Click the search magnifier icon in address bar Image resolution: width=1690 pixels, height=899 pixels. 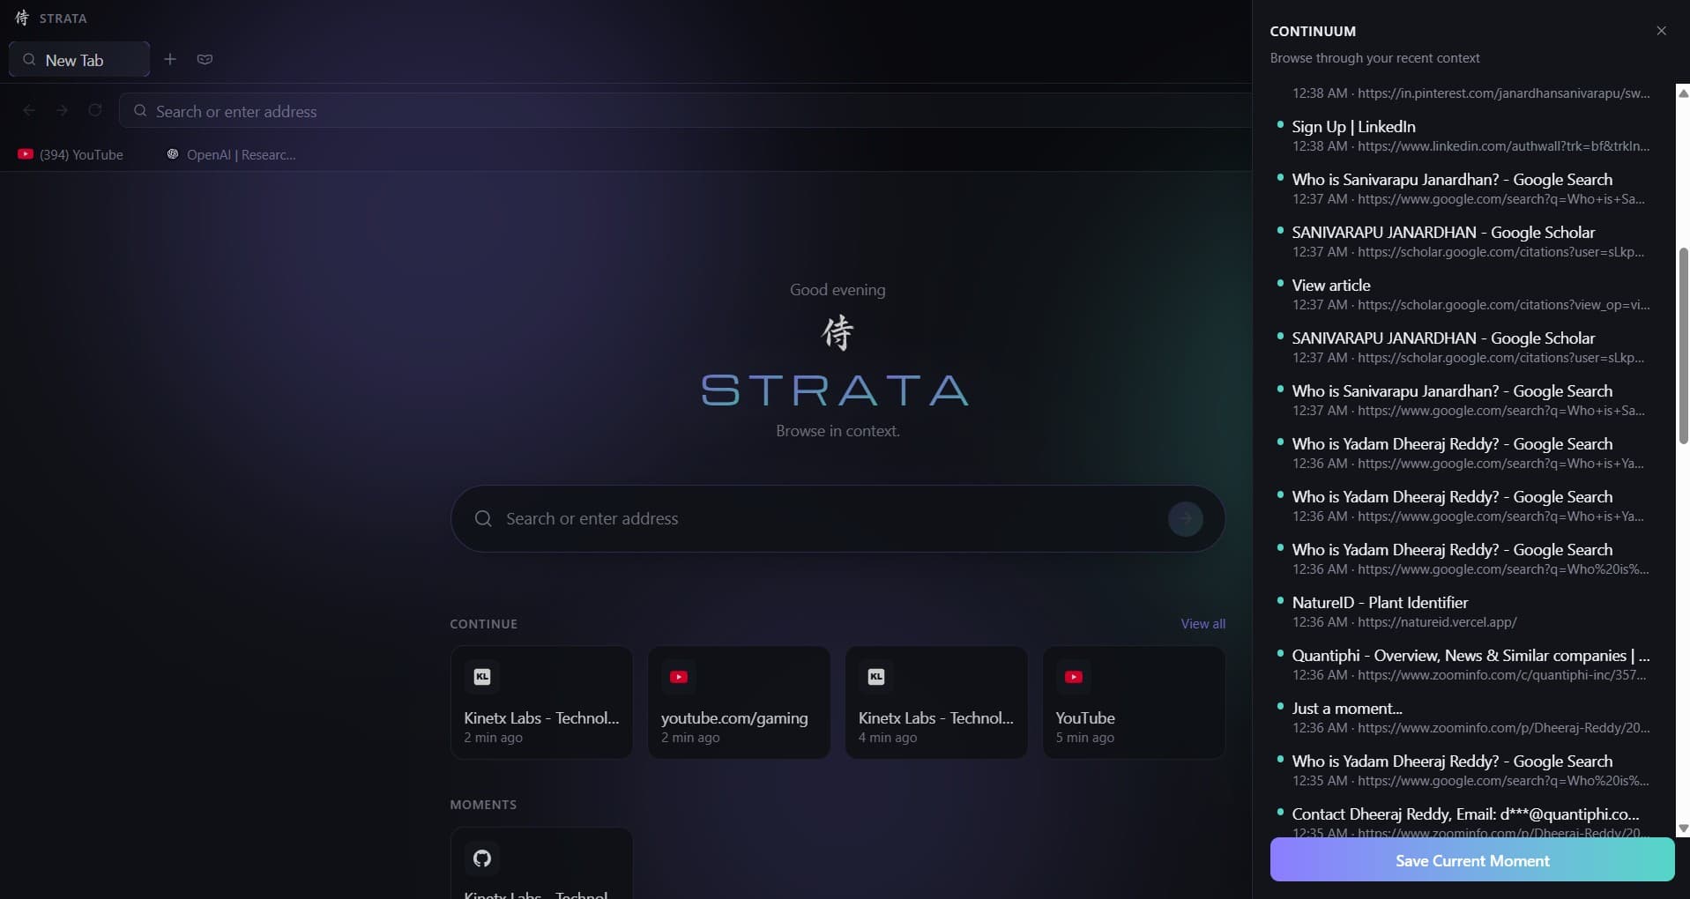coord(139,111)
